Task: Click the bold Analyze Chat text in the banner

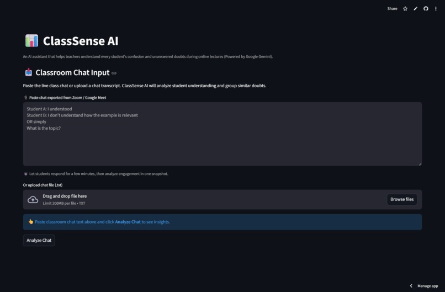Action: (x=128, y=222)
